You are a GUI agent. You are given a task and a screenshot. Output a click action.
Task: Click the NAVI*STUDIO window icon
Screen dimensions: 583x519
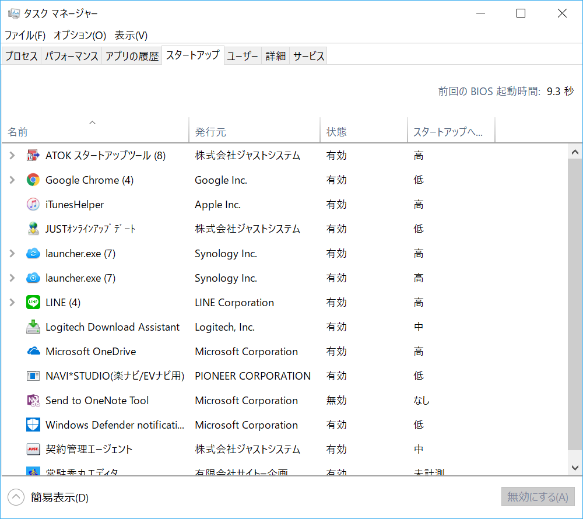(33, 376)
